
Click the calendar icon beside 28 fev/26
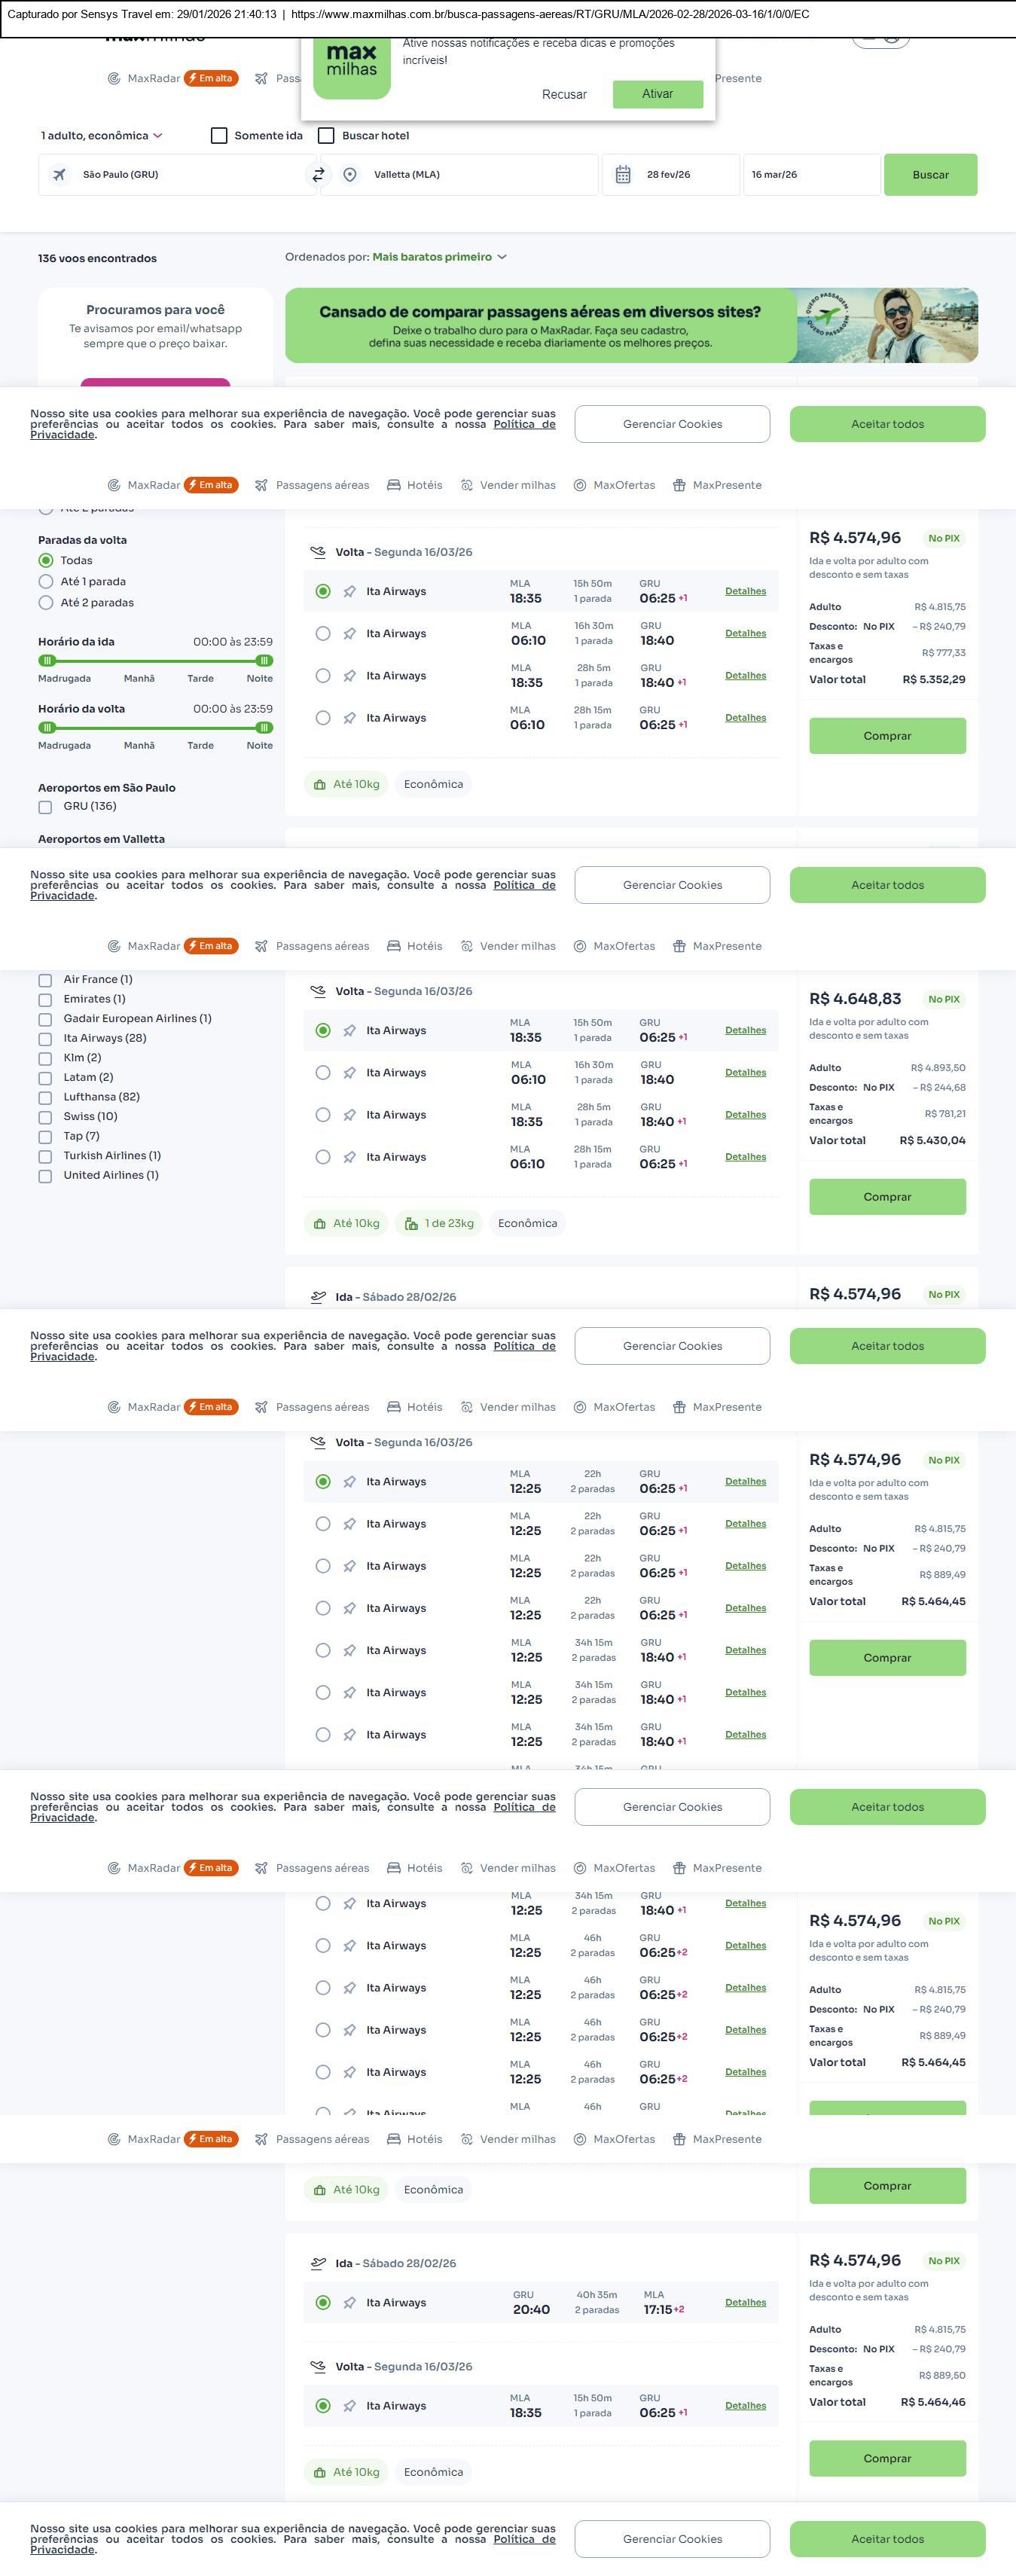pyautogui.click(x=622, y=175)
